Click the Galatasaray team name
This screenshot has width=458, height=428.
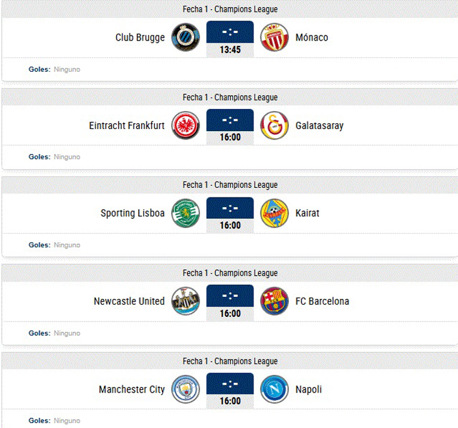coord(319,126)
